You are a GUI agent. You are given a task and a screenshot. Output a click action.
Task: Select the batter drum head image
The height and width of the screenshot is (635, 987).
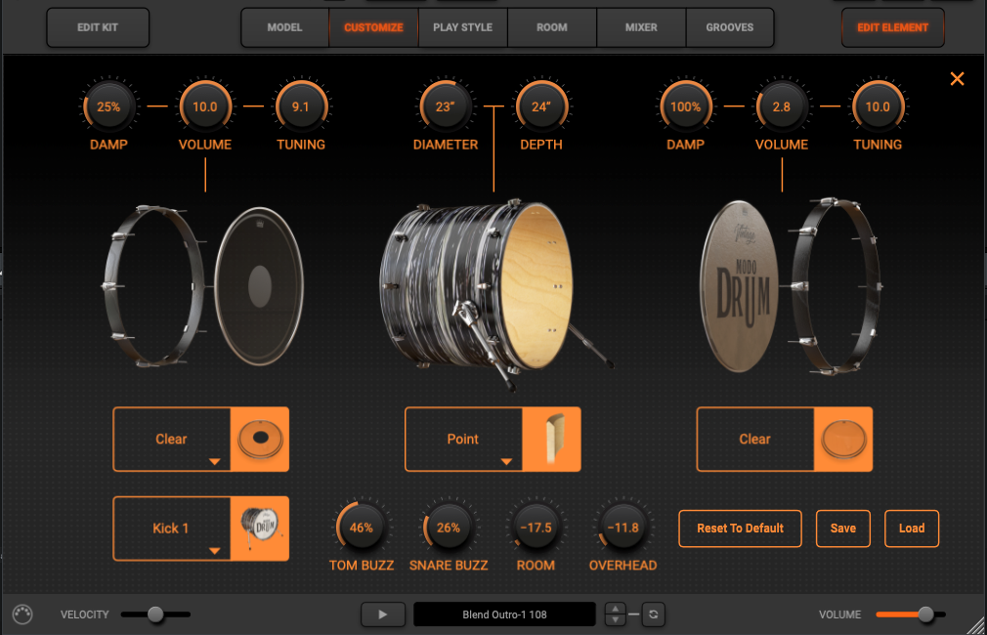click(259, 286)
